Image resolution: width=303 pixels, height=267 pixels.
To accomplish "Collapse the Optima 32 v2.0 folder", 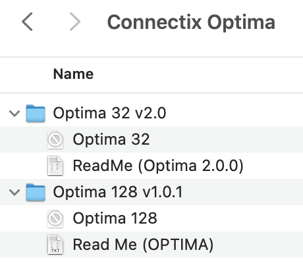I will [x=14, y=113].
